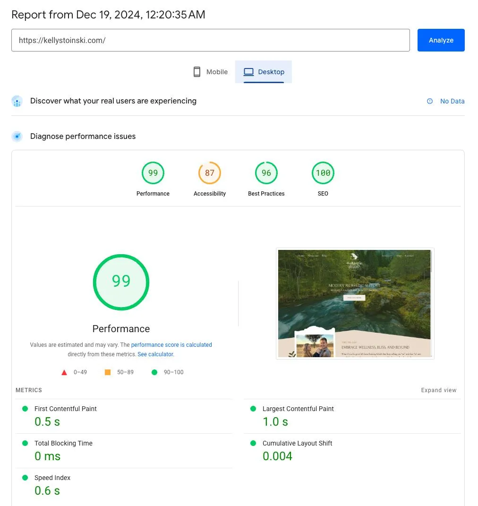This screenshot has height=506, width=478.
Task: Click the website screenshot thumbnail
Action: [355, 303]
